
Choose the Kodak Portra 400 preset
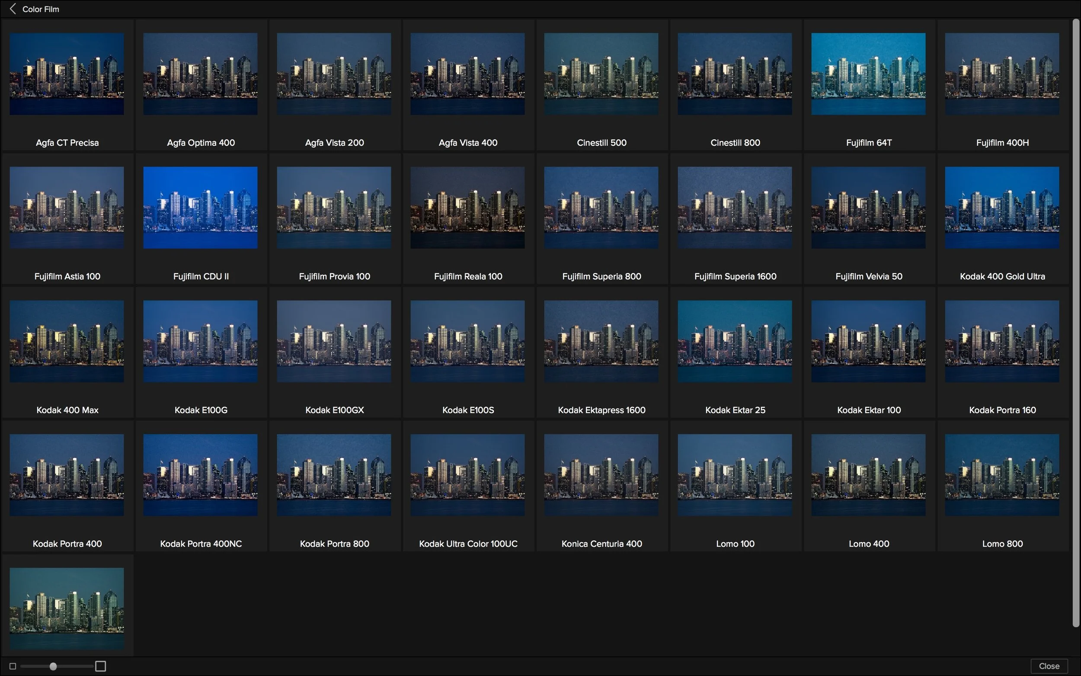pos(67,475)
